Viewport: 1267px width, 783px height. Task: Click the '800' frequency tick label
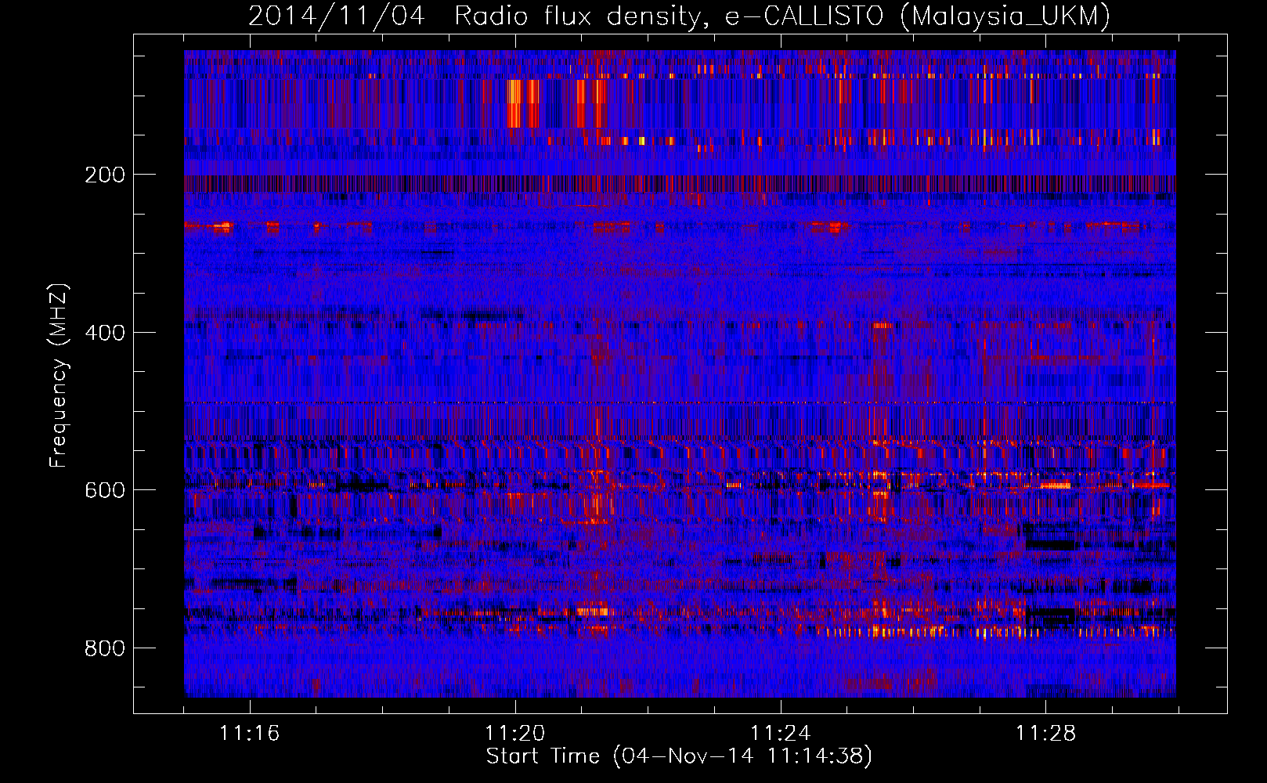pos(105,648)
